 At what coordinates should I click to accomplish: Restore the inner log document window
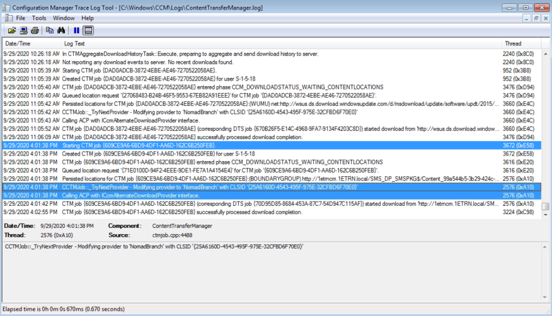tap(535, 17)
